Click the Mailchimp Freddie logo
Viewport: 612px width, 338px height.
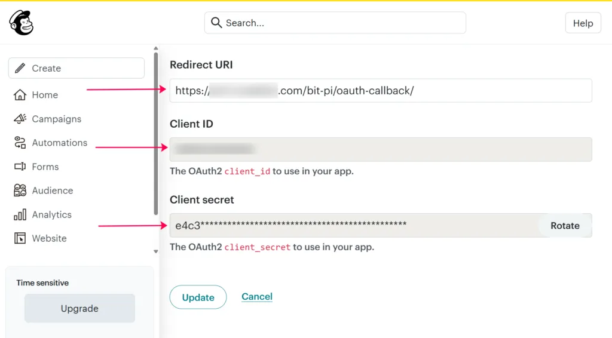tap(22, 23)
